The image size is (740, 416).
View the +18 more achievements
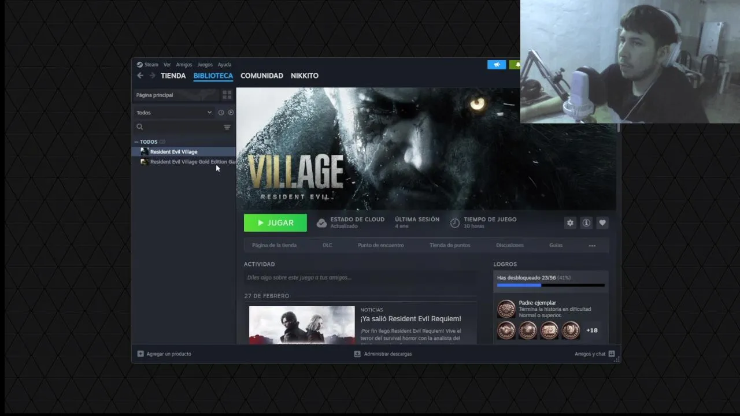point(592,330)
